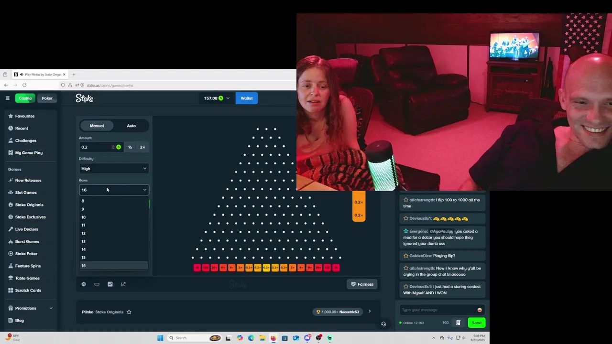Click the chat message input field

click(x=442, y=310)
